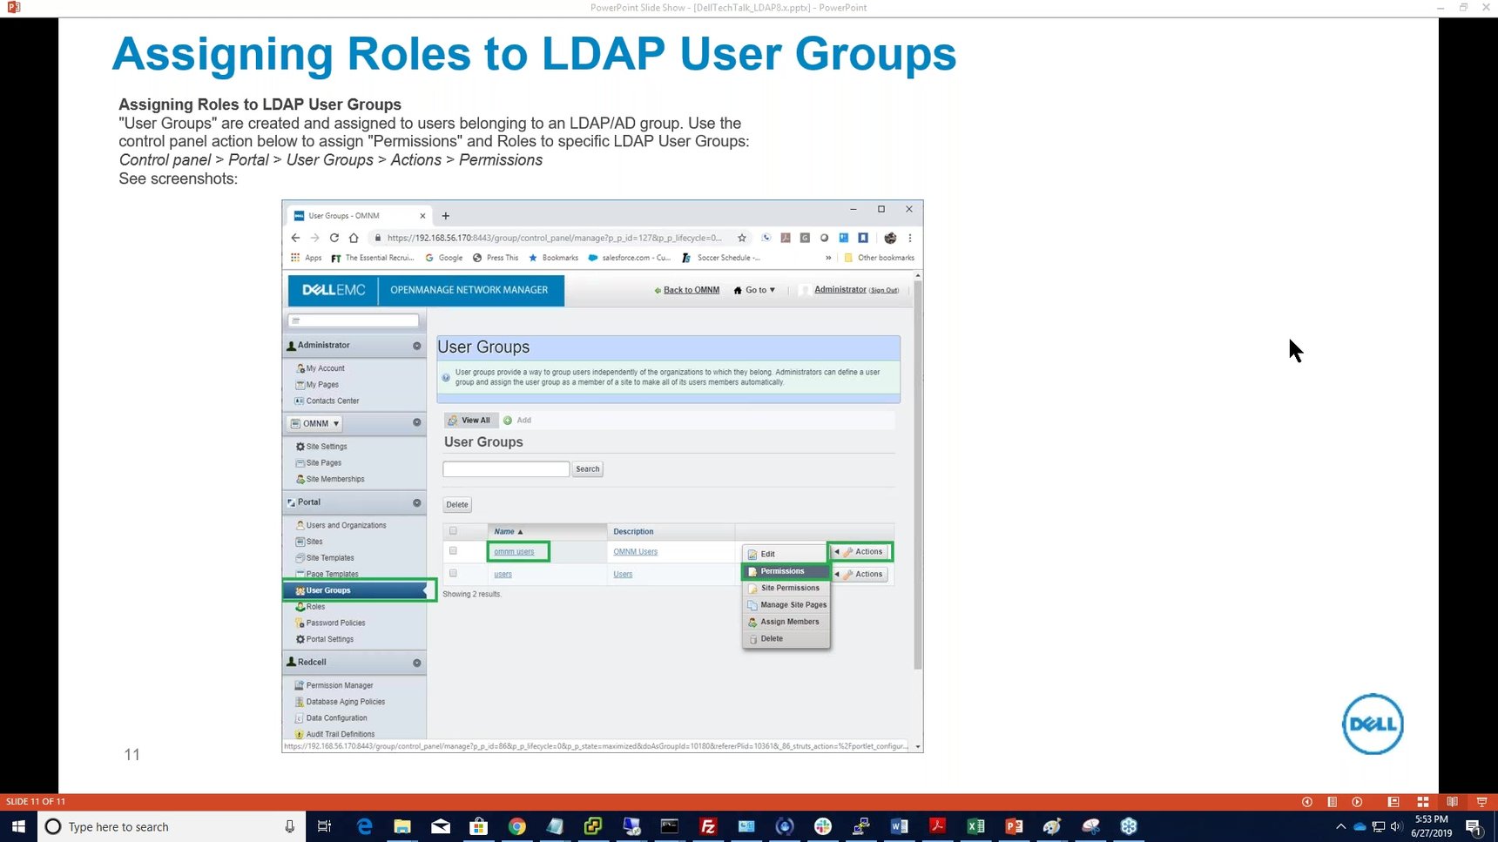Collapse the Administrator sidebar section
Image resolution: width=1498 pixels, height=842 pixels.
point(415,345)
